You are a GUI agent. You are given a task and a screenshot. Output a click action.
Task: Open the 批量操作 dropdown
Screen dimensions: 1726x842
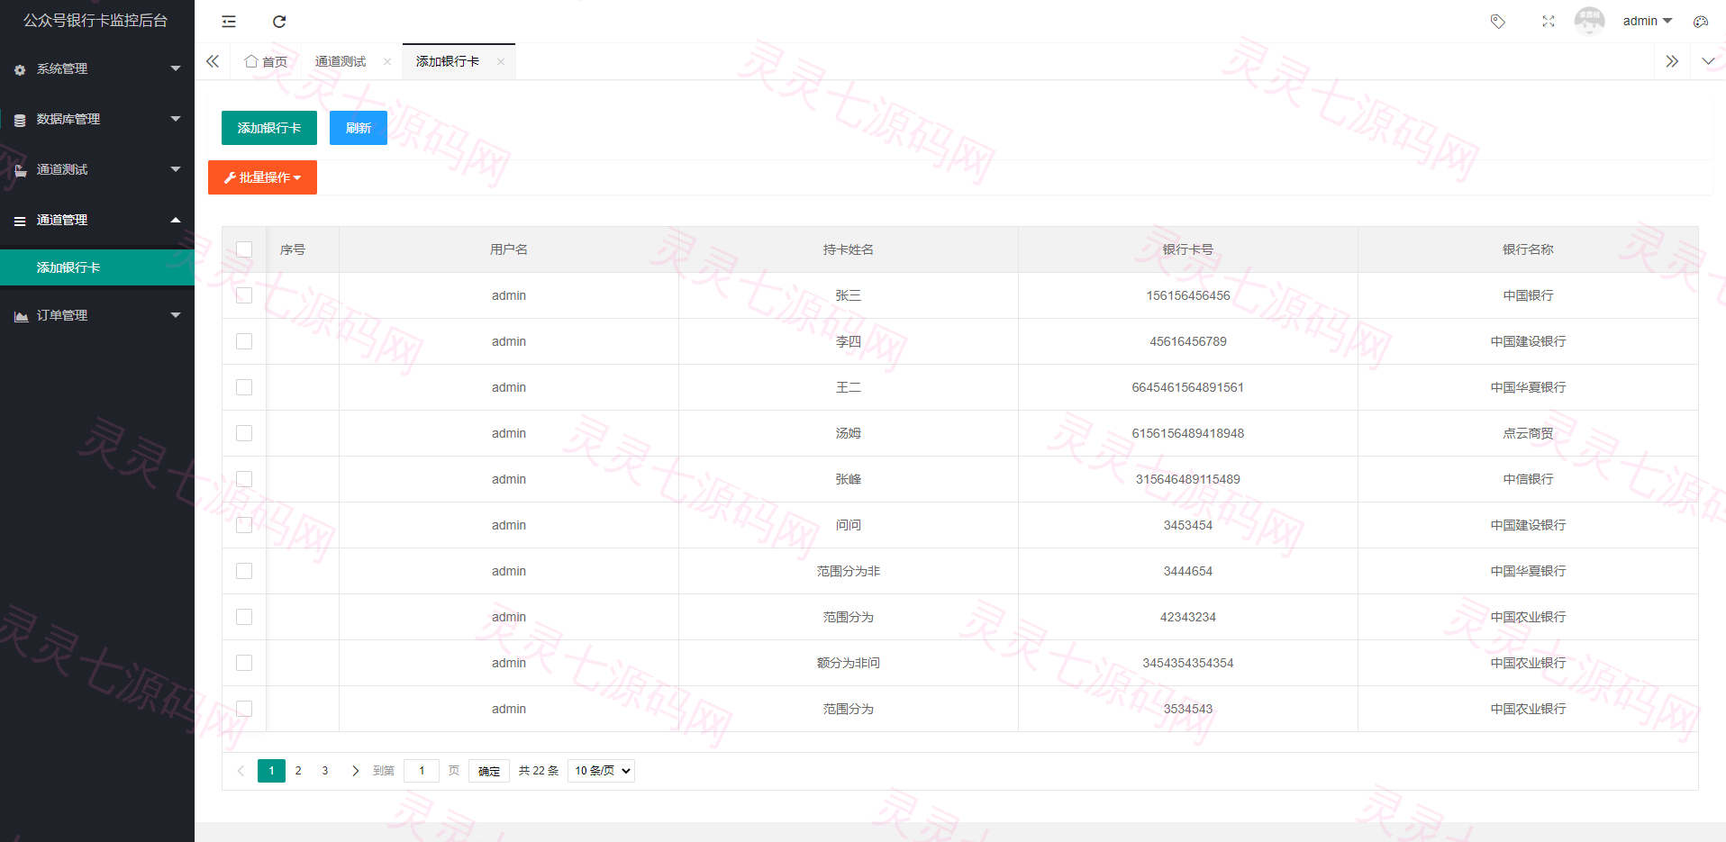click(x=262, y=177)
